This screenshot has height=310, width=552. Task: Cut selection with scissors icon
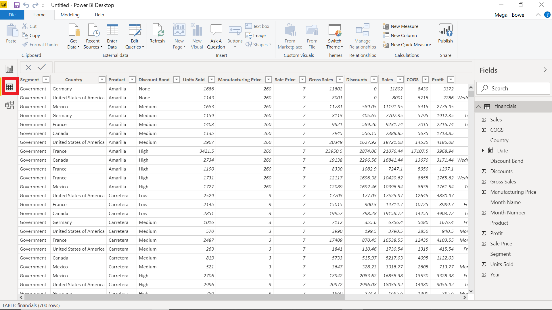29,26
